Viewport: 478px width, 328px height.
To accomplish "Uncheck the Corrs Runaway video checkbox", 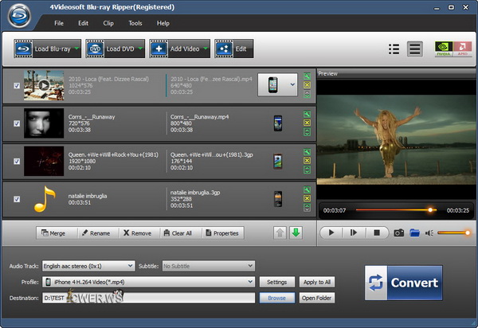I will coord(17,123).
